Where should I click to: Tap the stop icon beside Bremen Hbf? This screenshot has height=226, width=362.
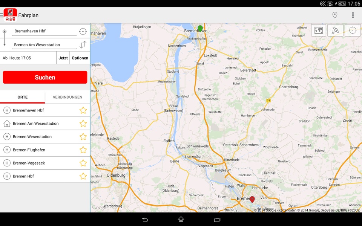(7, 176)
